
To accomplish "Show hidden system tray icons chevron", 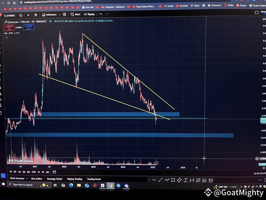I will [241, 187].
